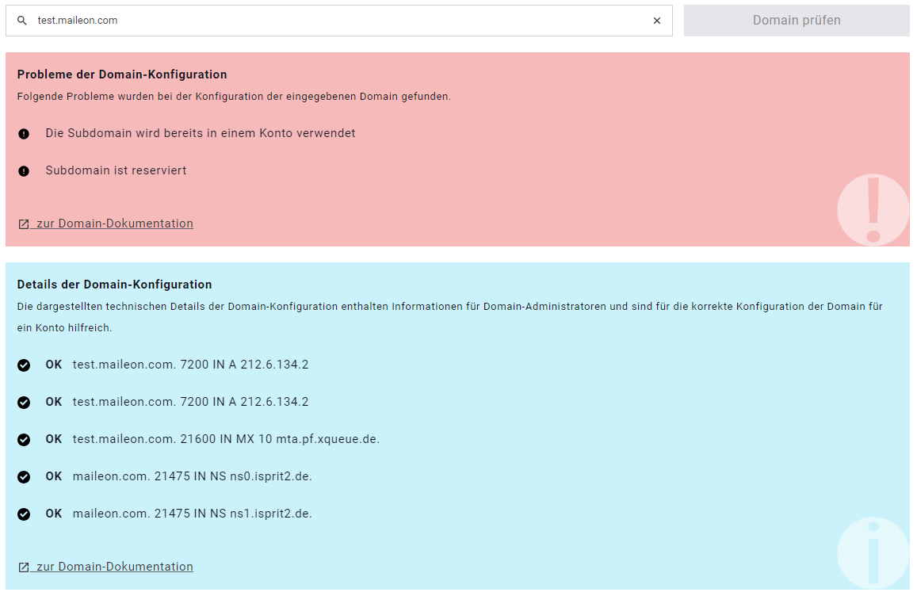Image resolution: width=917 pixels, height=596 pixels.
Task: Click the magnifier search icon in the domain field
Action: click(22, 21)
